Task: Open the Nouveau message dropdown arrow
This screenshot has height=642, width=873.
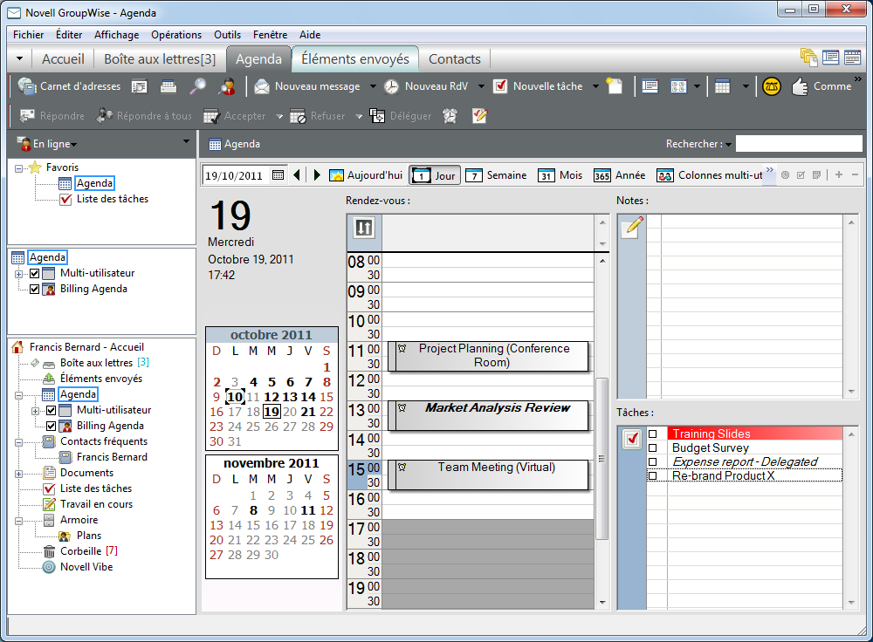Action: coord(373,86)
